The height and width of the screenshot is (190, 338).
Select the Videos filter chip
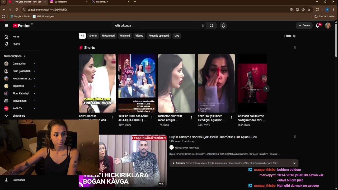(x=139, y=36)
